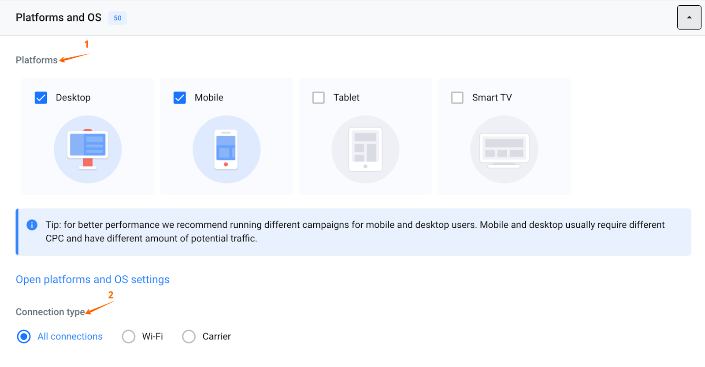Click the desktop monitor illustration
This screenshot has height=367, width=705.
coord(88,149)
